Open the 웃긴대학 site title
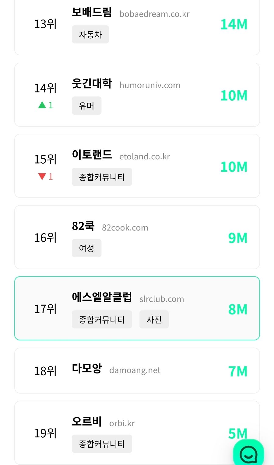 [92, 83]
